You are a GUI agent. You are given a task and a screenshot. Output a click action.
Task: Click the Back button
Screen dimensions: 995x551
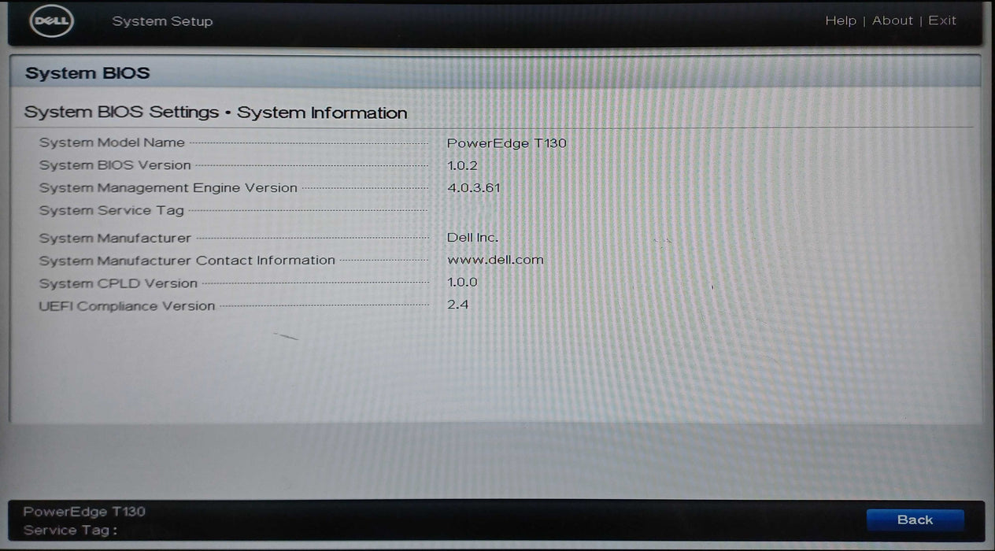point(915,520)
